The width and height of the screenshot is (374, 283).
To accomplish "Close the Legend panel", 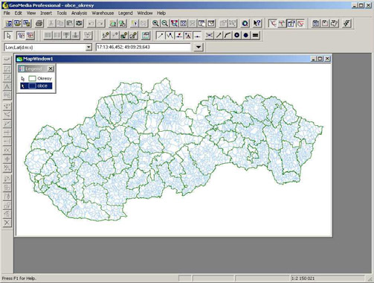I will point(51,69).
